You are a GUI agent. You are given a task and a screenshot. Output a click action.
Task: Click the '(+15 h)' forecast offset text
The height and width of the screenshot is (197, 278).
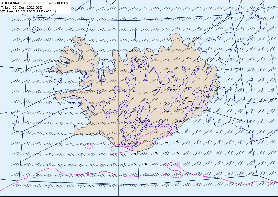click(x=50, y=11)
